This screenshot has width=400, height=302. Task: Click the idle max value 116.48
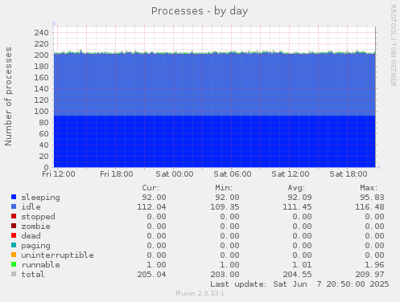[369, 207]
